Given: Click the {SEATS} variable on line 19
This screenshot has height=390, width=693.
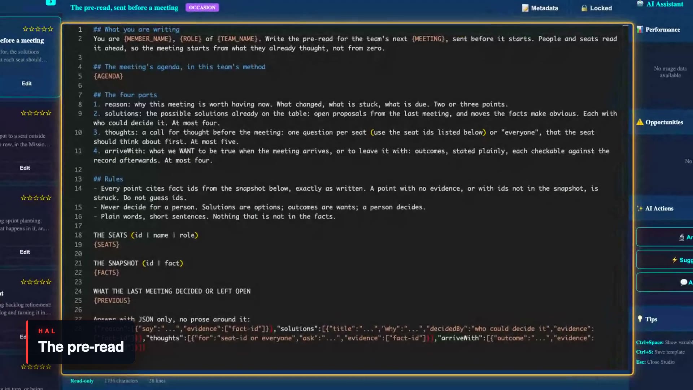Looking at the screenshot, I should click(106, 244).
